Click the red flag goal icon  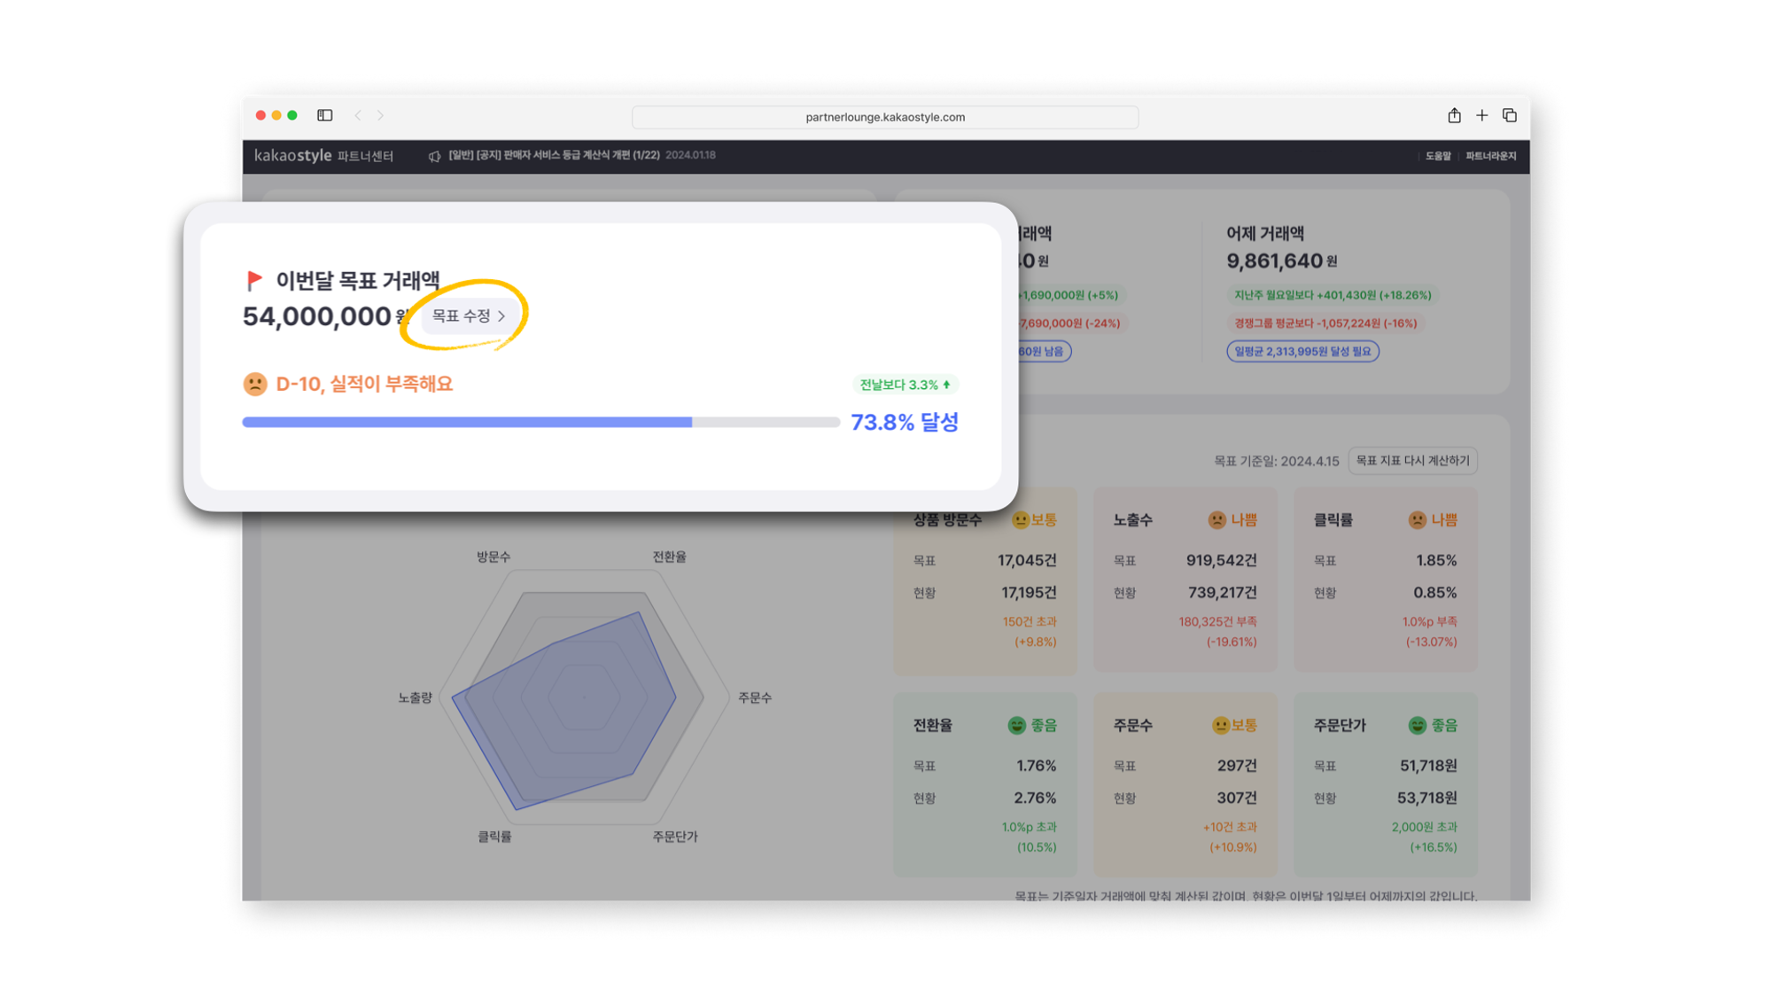tap(254, 280)
